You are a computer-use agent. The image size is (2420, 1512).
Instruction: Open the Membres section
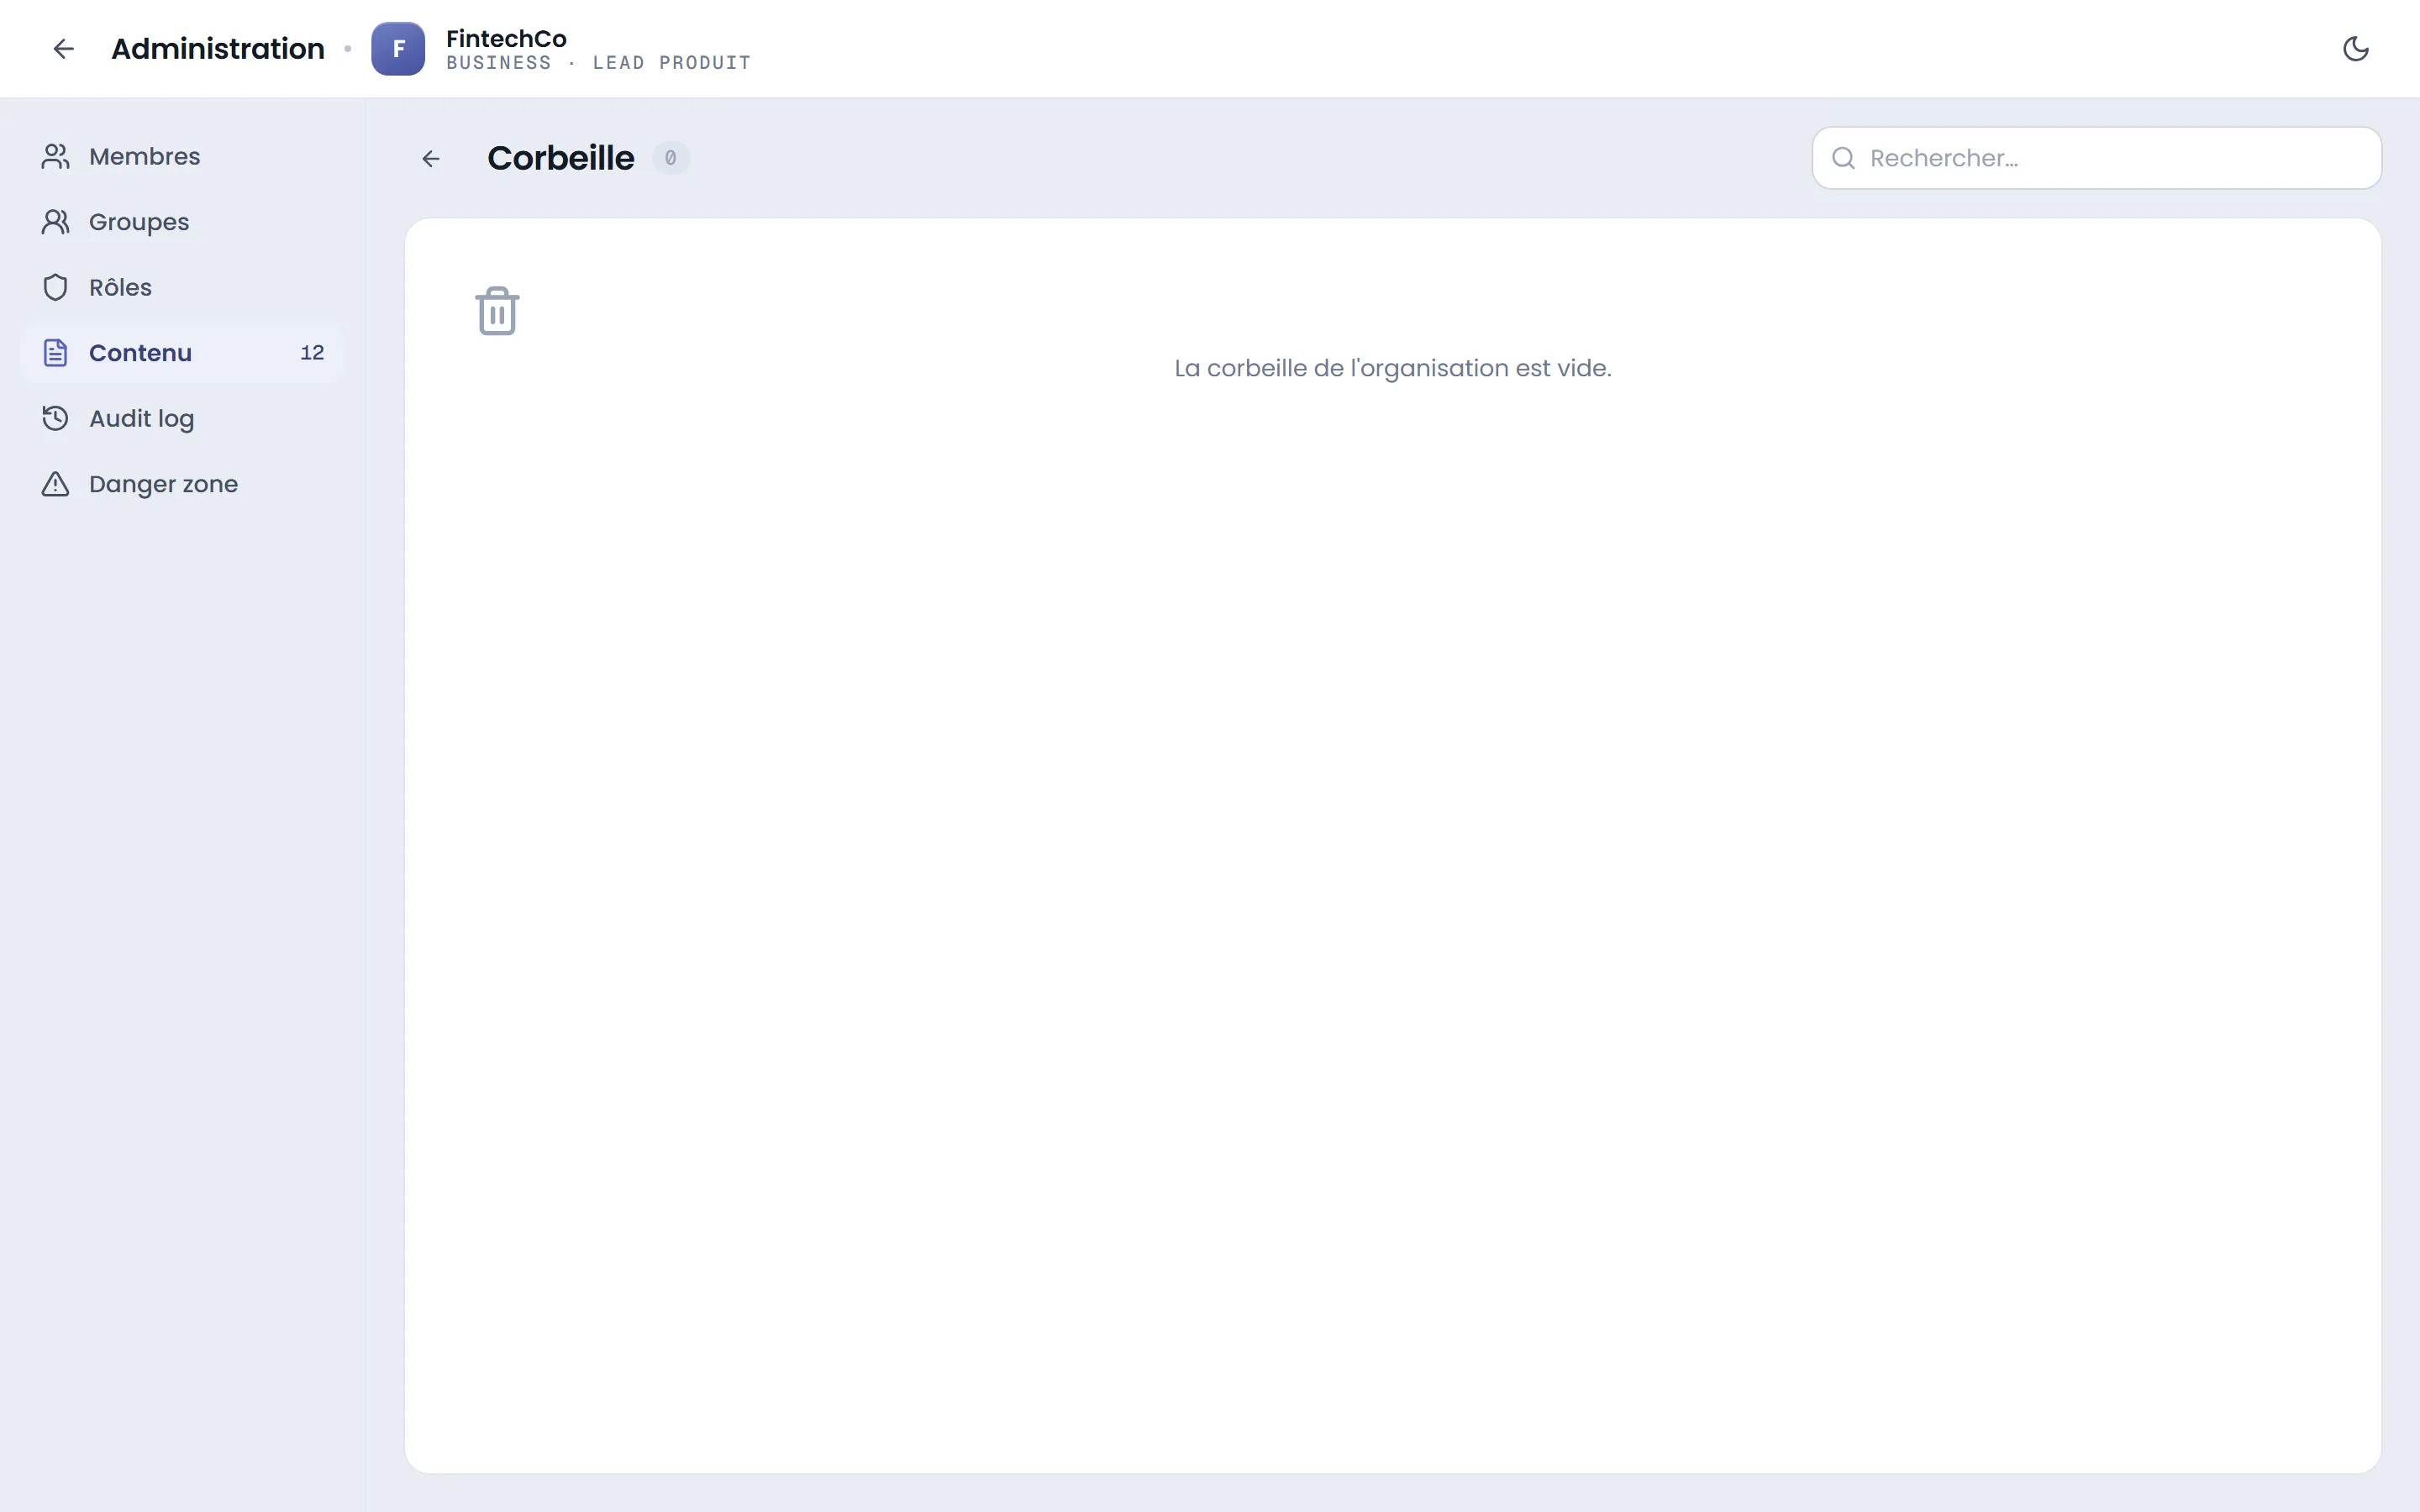183,156
